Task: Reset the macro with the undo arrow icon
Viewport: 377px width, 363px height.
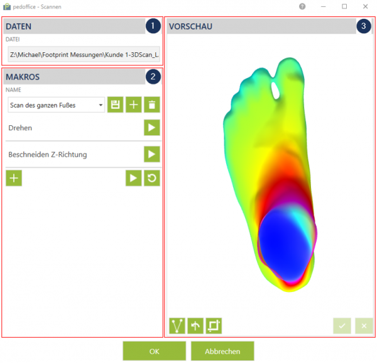Action: click(x=152, y=178)
